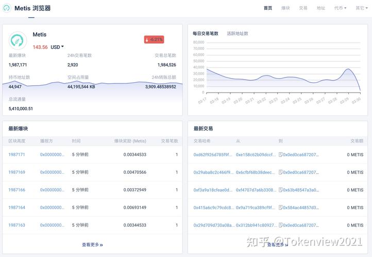
Task: Open block 1987164 link
Action: [16, 208]
